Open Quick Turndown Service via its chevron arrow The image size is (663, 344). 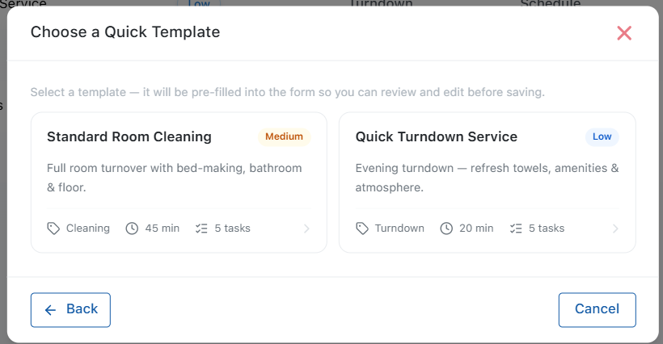[x=615, y=229]
